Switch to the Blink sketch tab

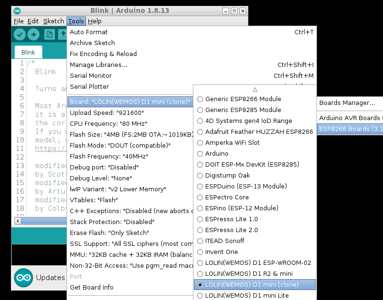click(x=29, y=52)
